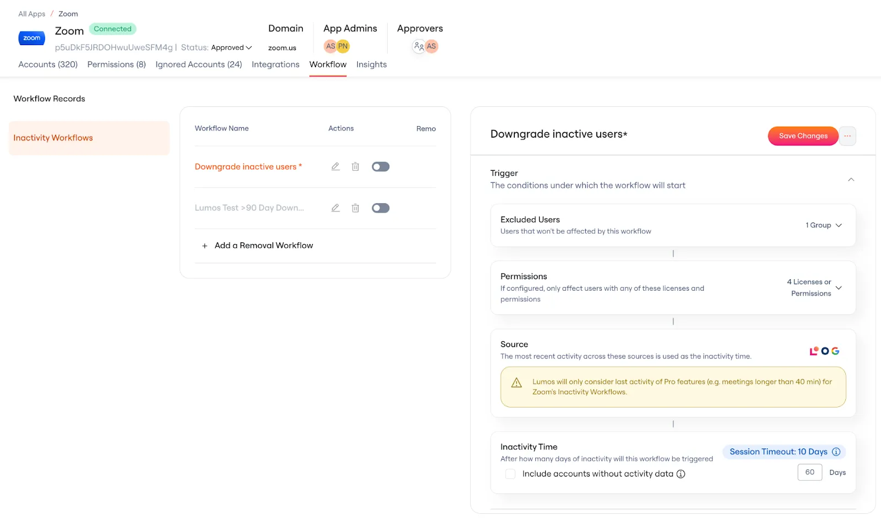This screenshot has width=881, height=521.
Task: Click the AS approver avatar
Action: [431, 46]
